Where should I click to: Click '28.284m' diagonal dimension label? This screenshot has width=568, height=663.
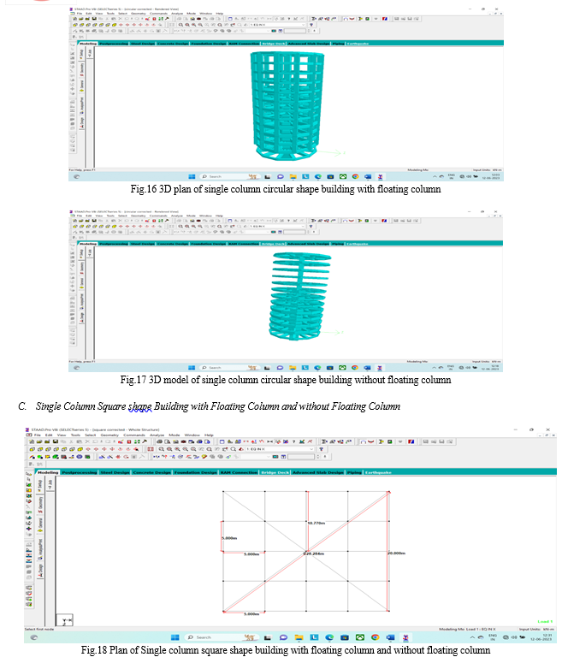[314, 553]
